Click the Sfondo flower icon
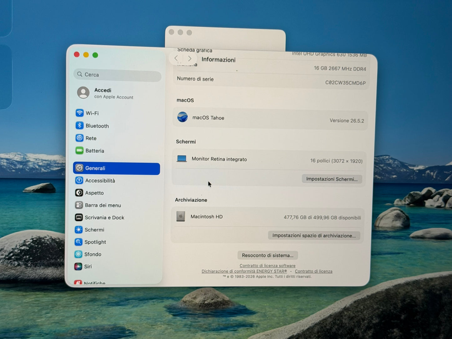Screen dimensions: 452x339 coord(78,254)
